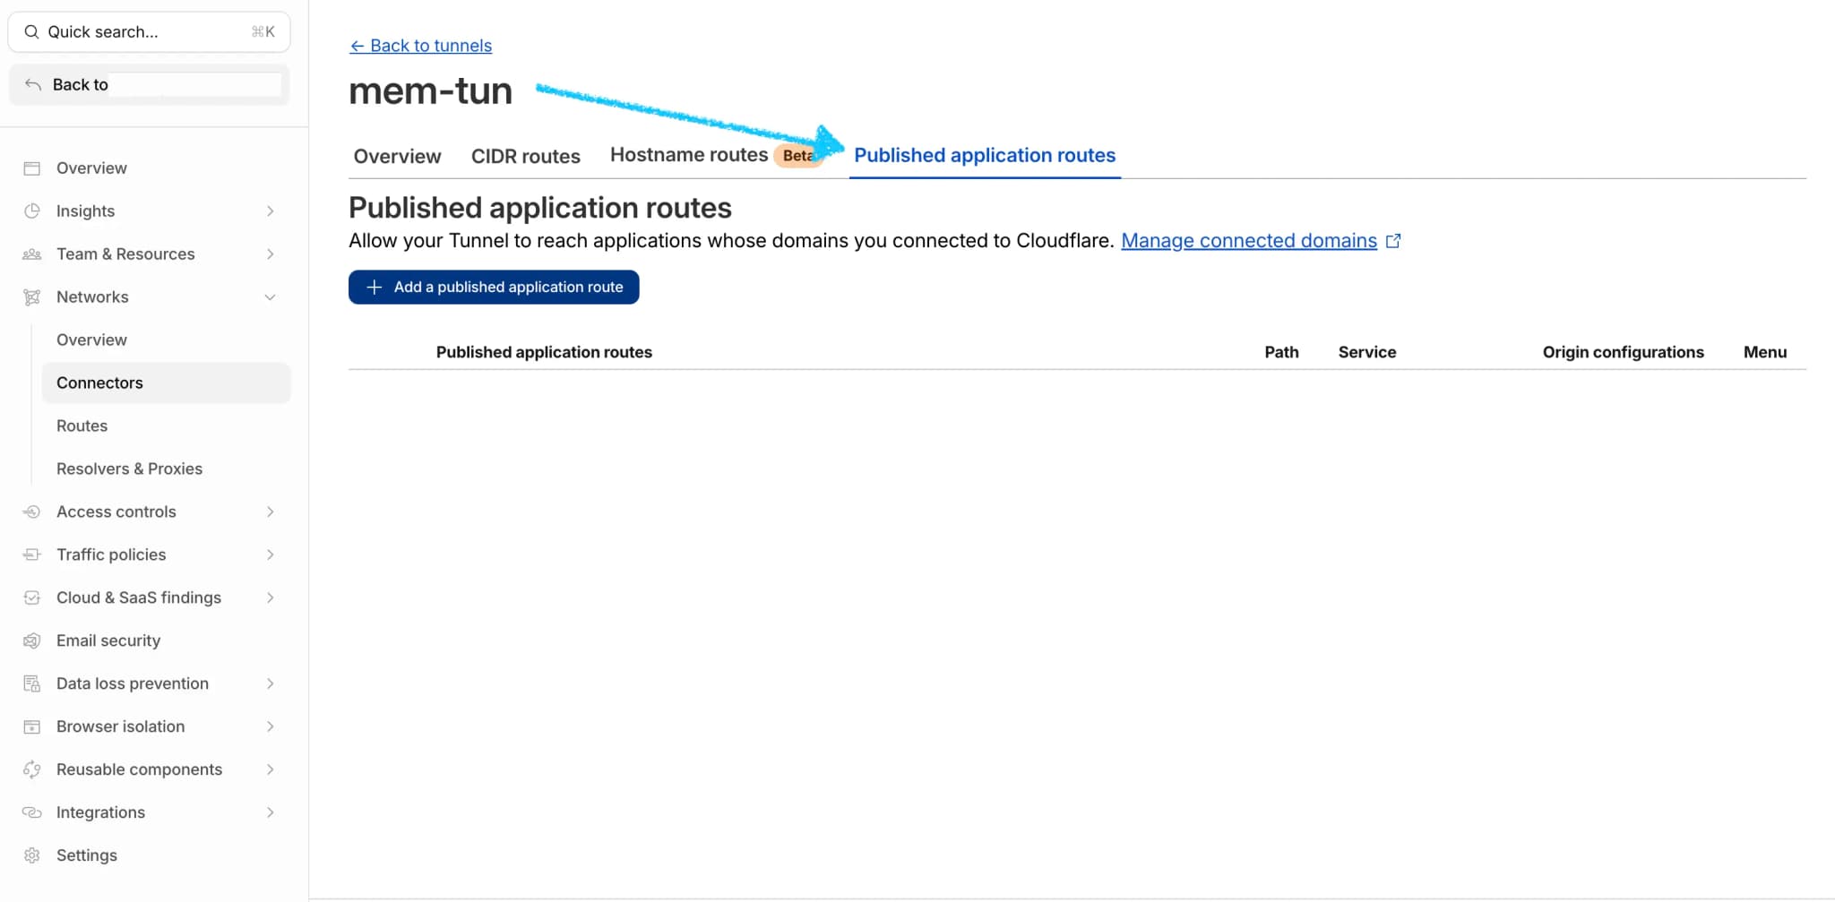
Task: Open the Hostname routes Beta tab
Action: click(x=688, y=154)
